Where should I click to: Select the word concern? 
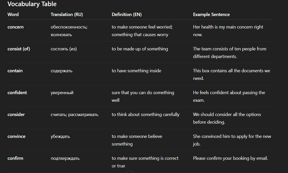click(16, 27)
